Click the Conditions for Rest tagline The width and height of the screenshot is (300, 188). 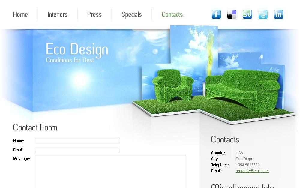[70, 60]
